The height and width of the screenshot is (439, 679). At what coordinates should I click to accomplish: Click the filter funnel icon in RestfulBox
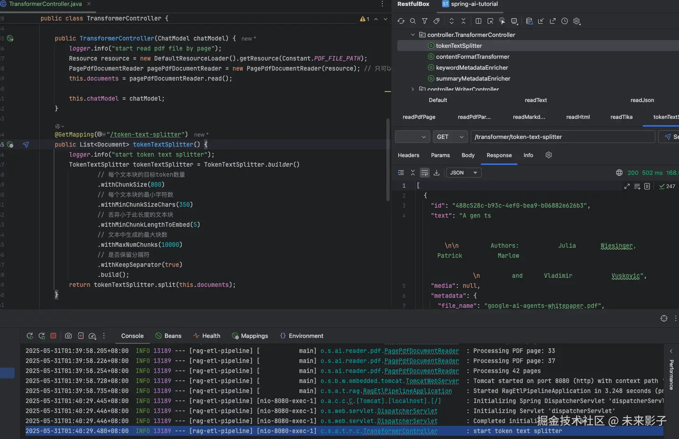(424, 21)
